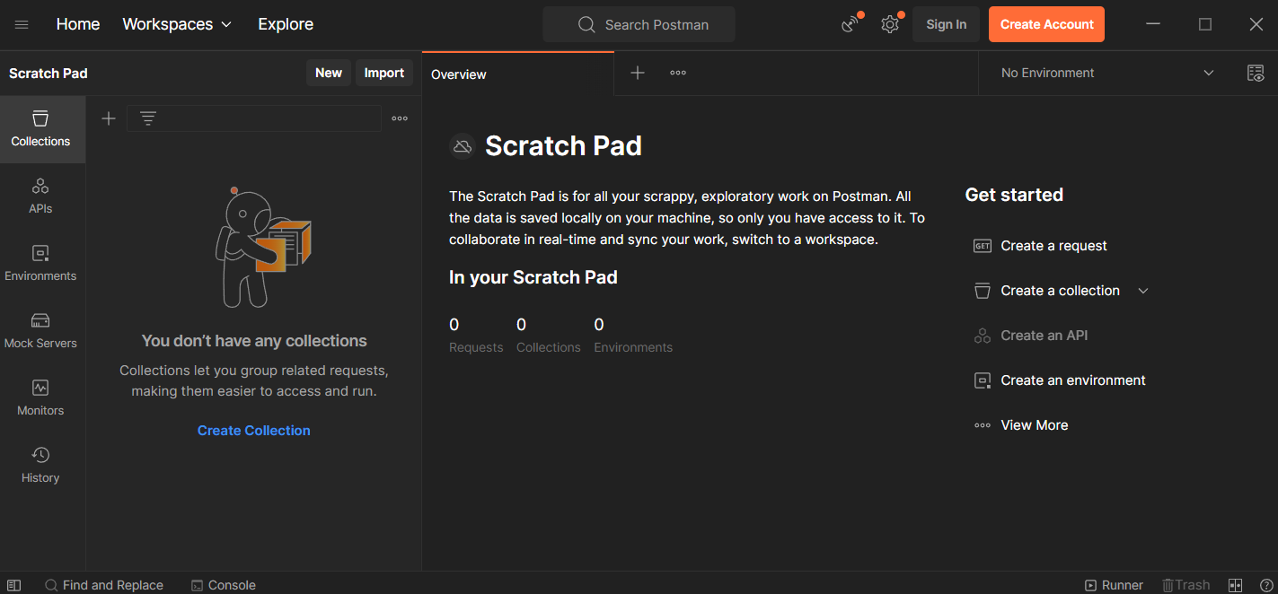The image size is (1278, 594).
Task: Expand the Create a collection chevron
Action: click(x=1143, y=291)
